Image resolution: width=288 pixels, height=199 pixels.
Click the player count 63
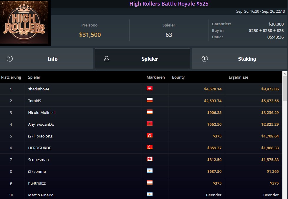point(169,35)
